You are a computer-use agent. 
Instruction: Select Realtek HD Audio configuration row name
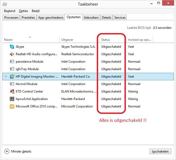click(x=37, y=54)
